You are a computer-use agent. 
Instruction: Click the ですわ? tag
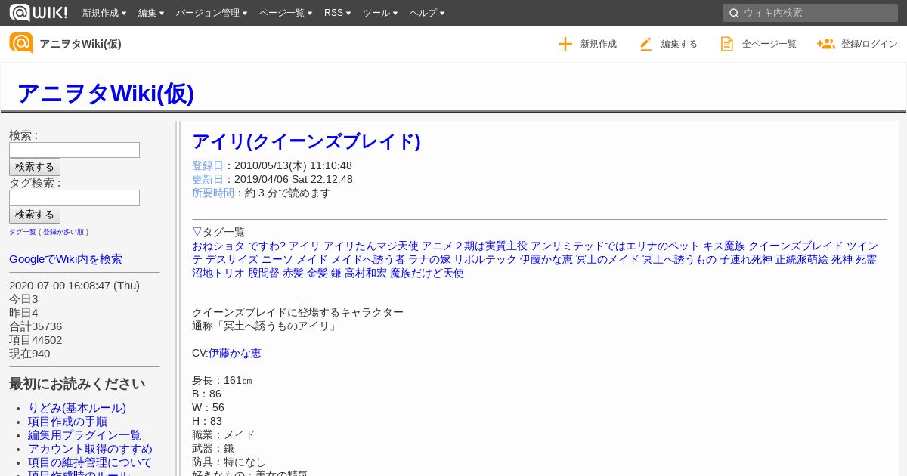(x=267, y=246)
